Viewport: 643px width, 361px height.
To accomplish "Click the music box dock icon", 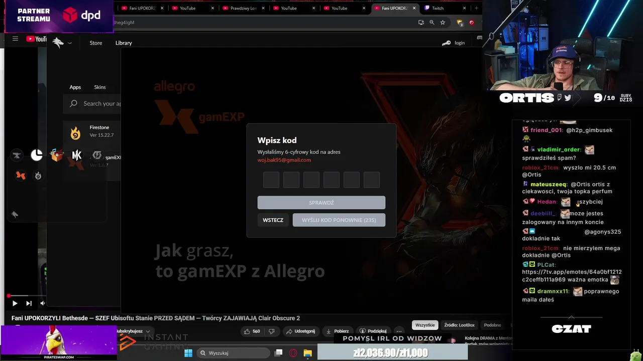I will click(x=57, y=155).
